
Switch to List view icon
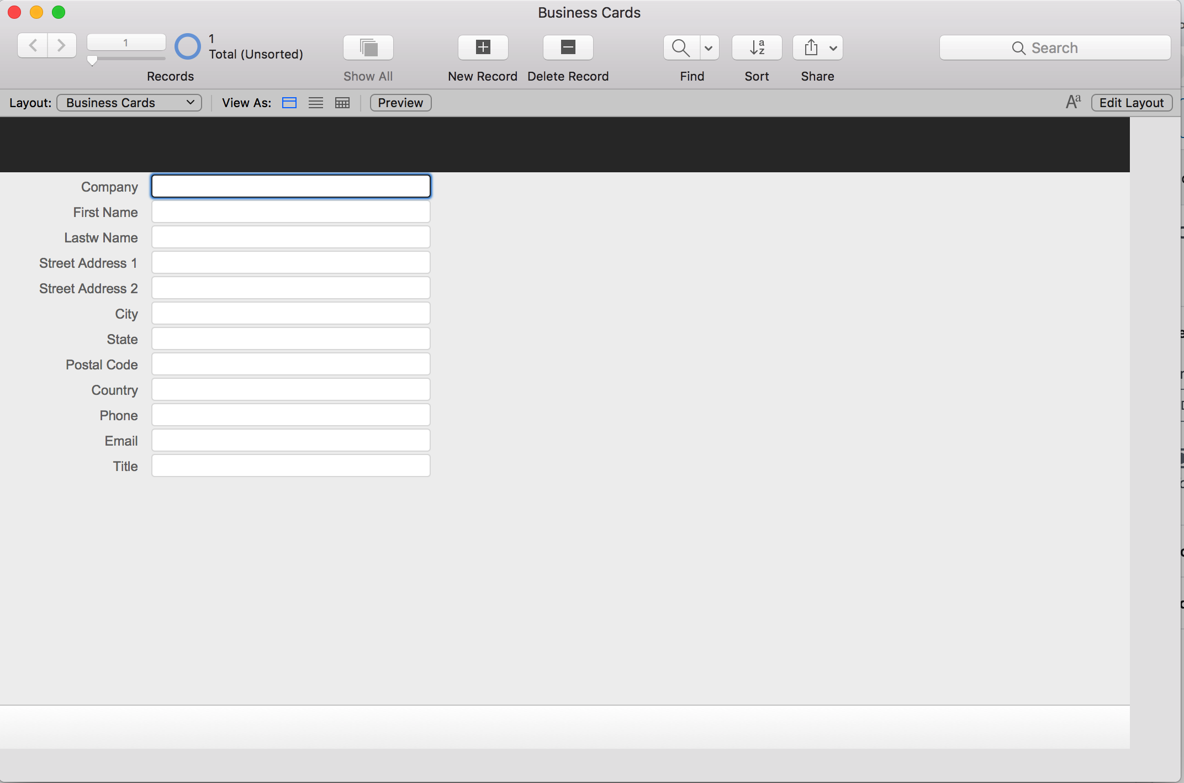pyautogui.click(x=316, y=103)
